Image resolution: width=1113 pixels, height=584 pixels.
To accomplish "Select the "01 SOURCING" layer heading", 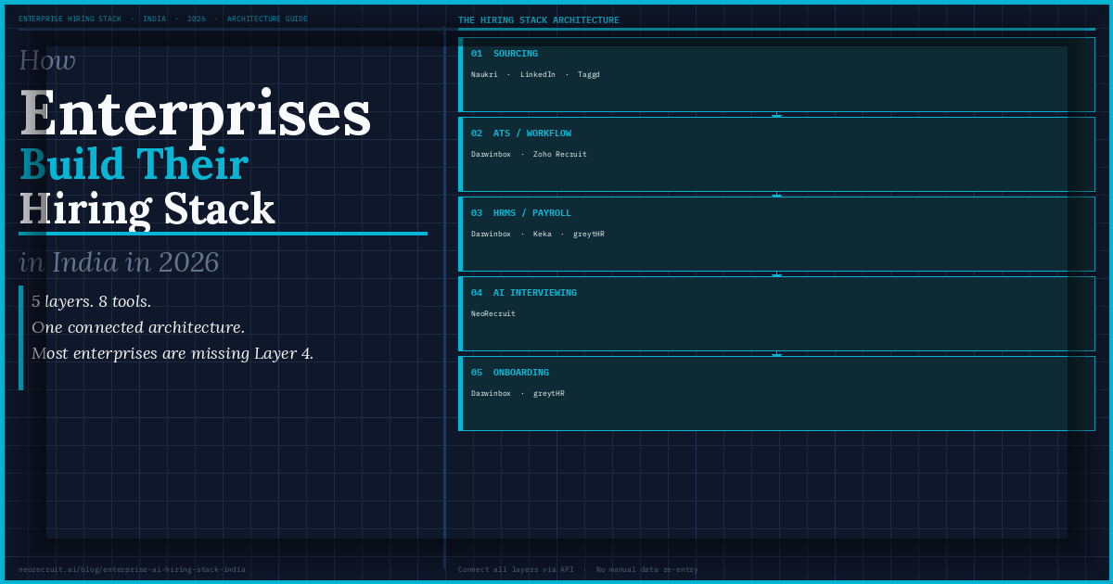I will pyautogui.click(x=505, y=54).
